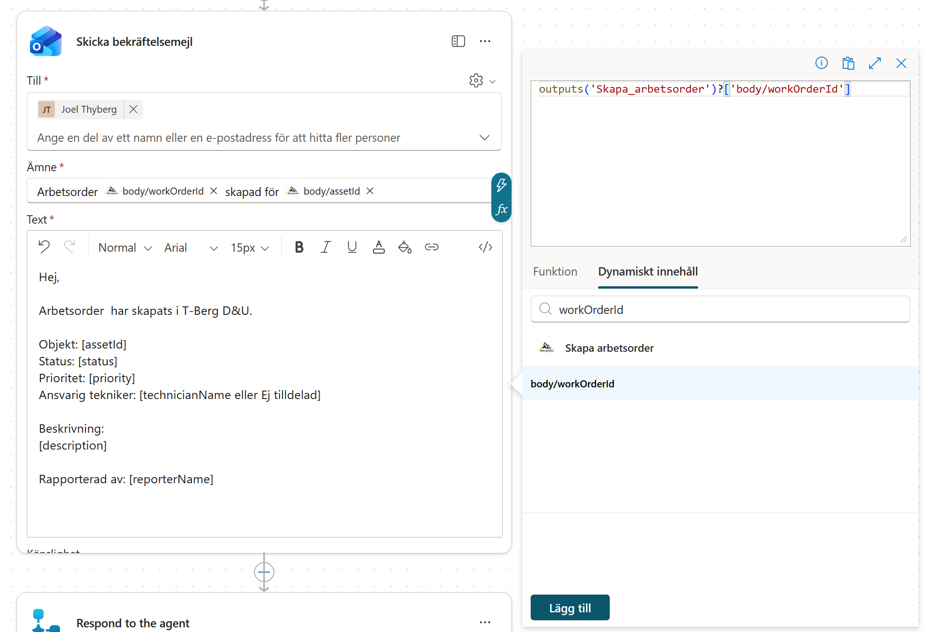Toggle underline formatting
The image size is (935, 632).
click(352, 247)
